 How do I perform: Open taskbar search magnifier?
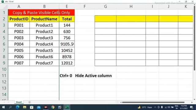[10, 107]
